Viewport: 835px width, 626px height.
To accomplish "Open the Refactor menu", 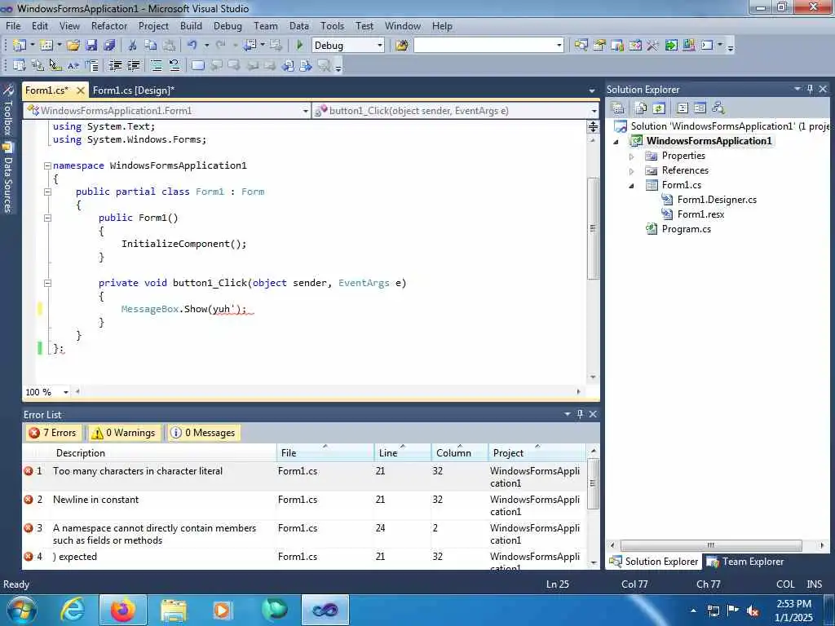I will coord(109,25).
